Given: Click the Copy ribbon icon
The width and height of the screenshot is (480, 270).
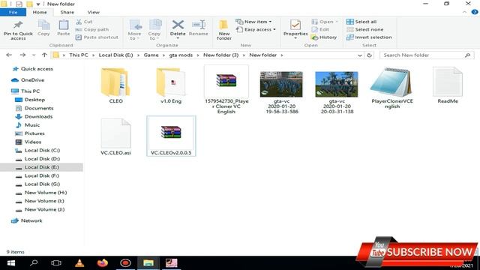Looking at the screenshot, I should [x=43, y=25].
